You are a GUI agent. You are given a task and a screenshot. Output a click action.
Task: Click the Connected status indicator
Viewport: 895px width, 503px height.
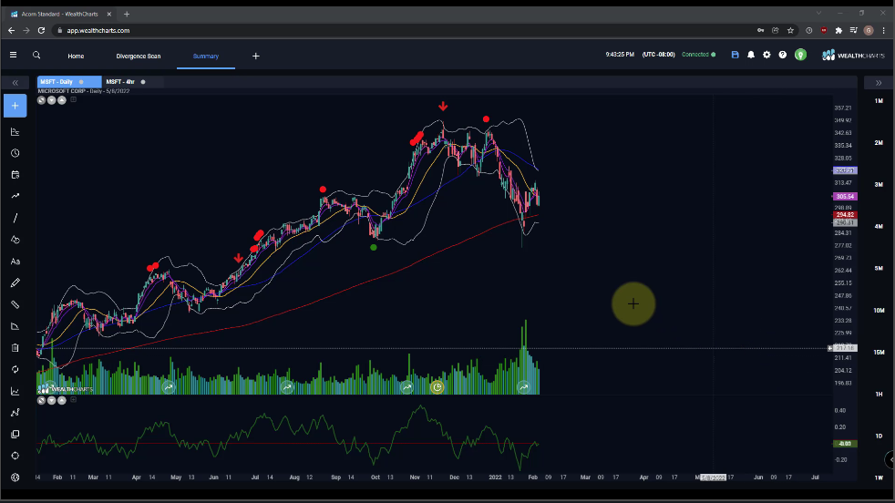[699, 55]
